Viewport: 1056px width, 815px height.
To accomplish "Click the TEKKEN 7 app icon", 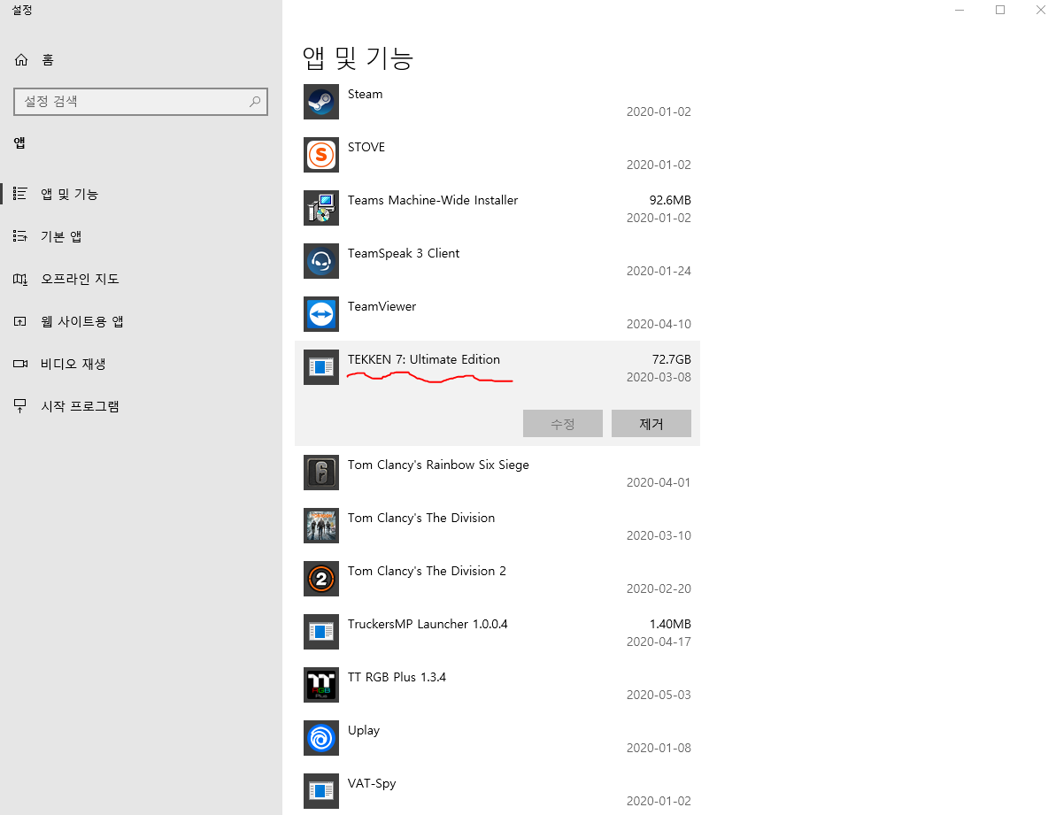I will pyautogui.click(x=321, y=367).
